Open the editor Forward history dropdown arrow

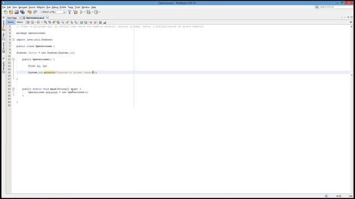click(x=41, y=22)
